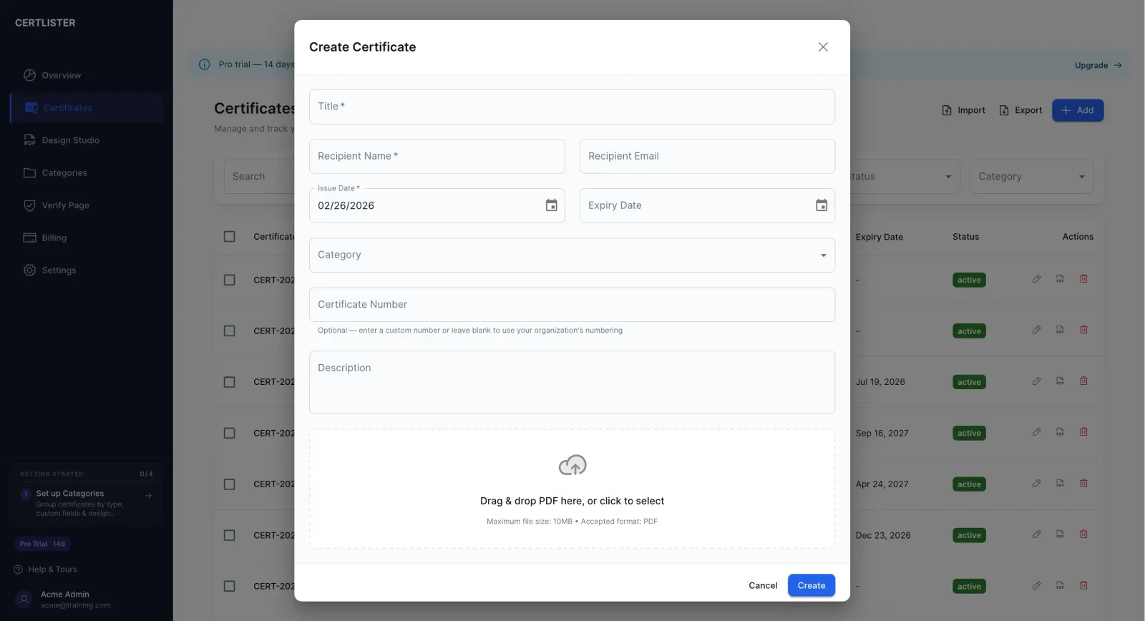Check the checkbox next to the Dec 23, 2026 certificate row

(229, 535)
